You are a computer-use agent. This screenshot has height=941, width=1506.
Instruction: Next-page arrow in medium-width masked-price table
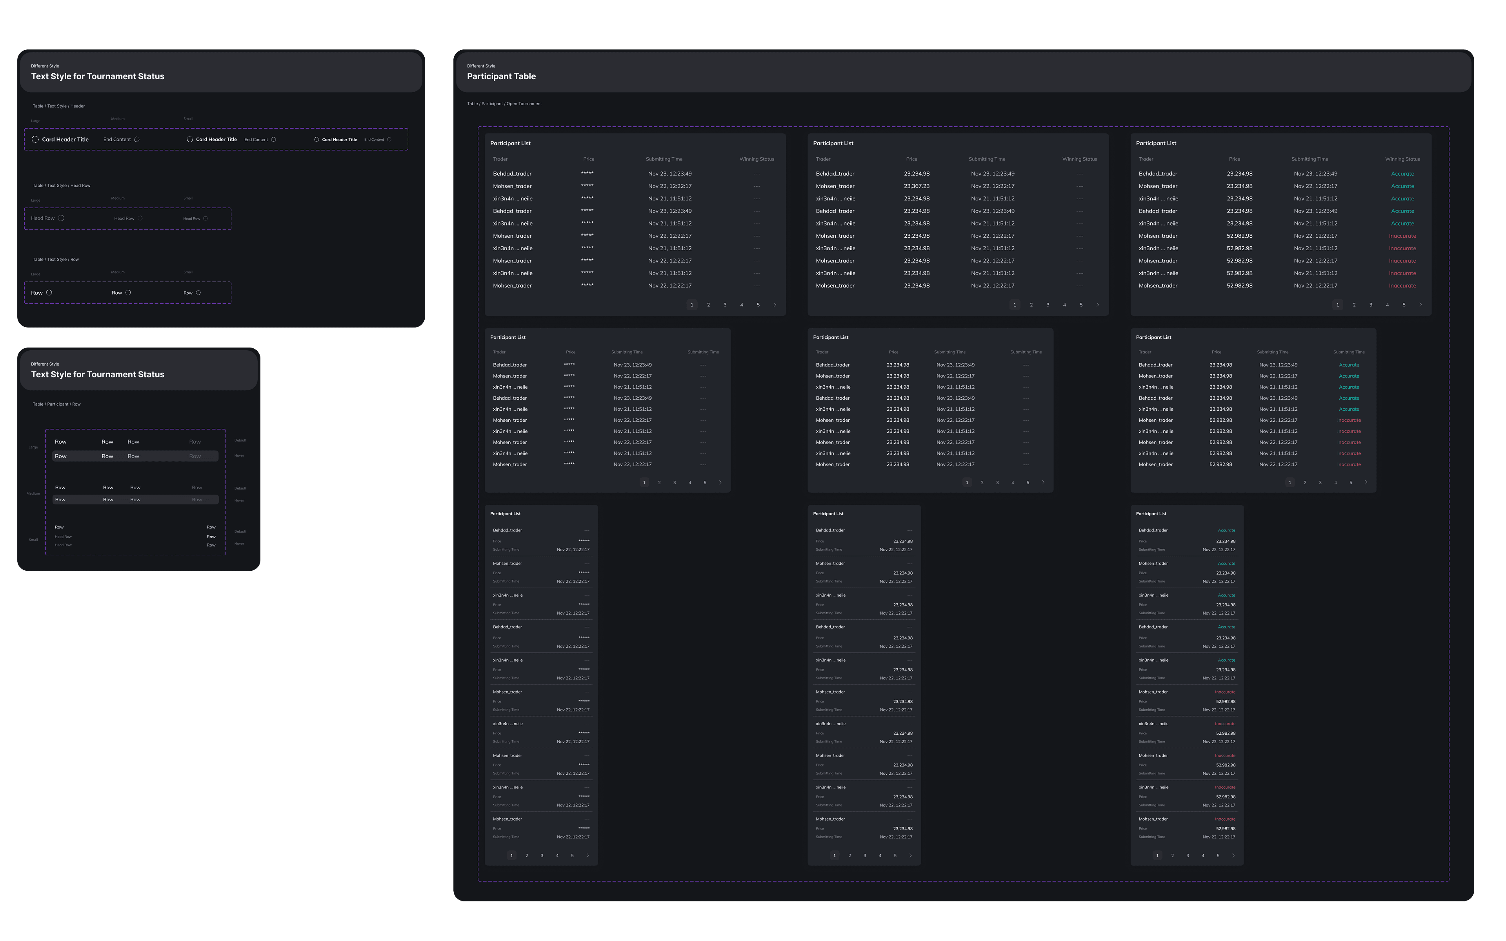point(720,482)
